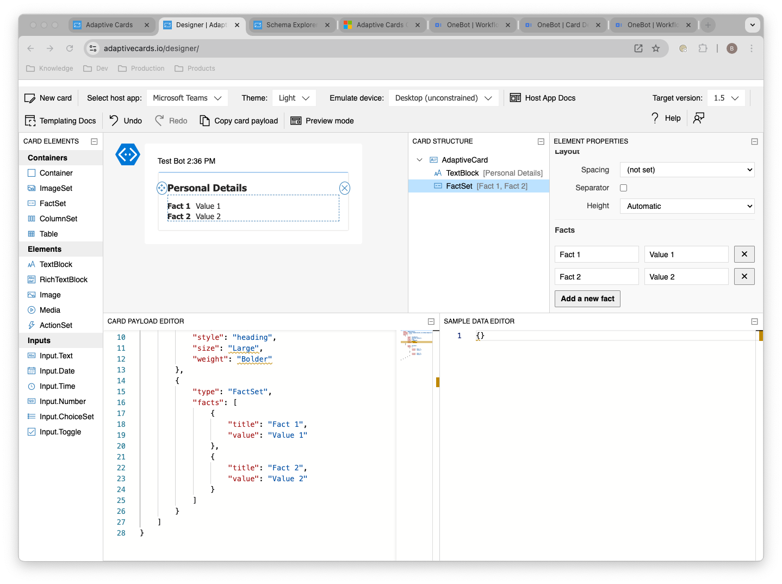The height and width of the screenshot is (584, 782).
Task: Select the Input.Number element icon
Action: (x=32, y=401)
